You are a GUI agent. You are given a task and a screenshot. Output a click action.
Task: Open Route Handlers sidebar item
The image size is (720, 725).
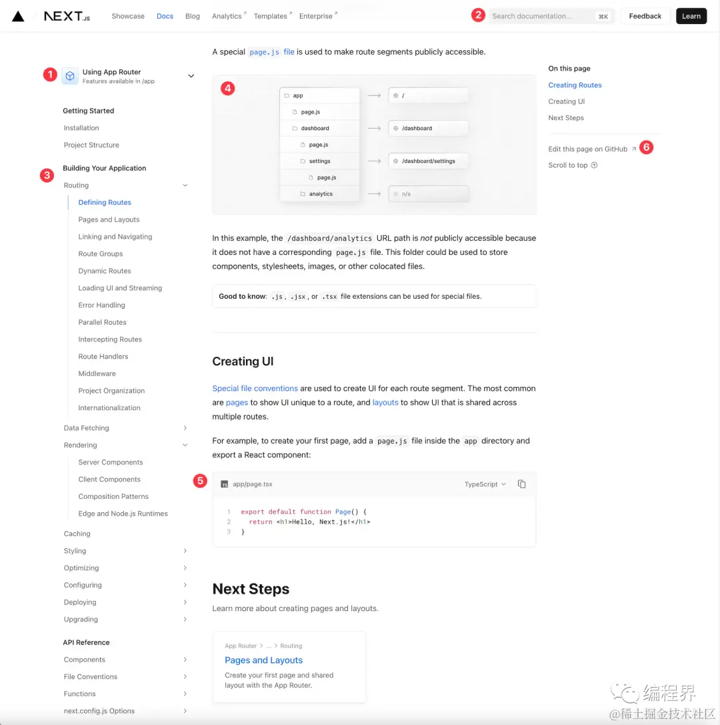103,356
